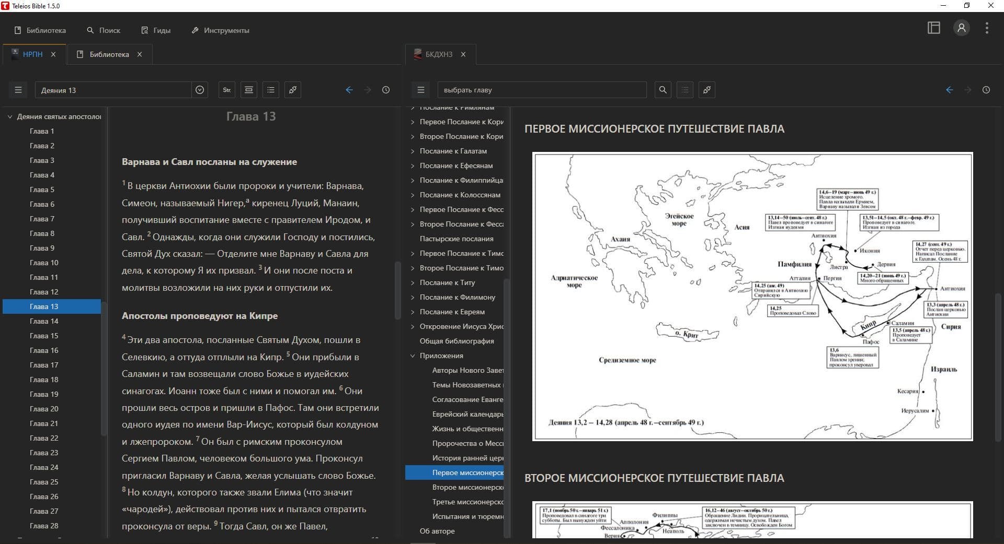
Task: Open Об авторе section
Action: [x=437, y=531]
